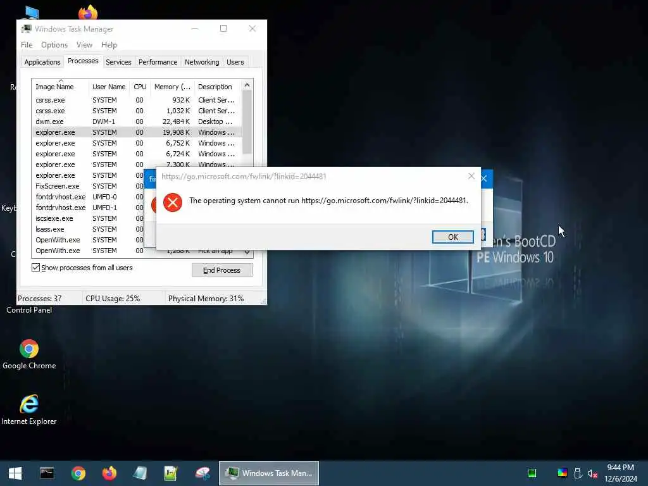Click the green square tray icon
Image resolution: width=648 pixels, height=486 pixels.
pos(532,473)
